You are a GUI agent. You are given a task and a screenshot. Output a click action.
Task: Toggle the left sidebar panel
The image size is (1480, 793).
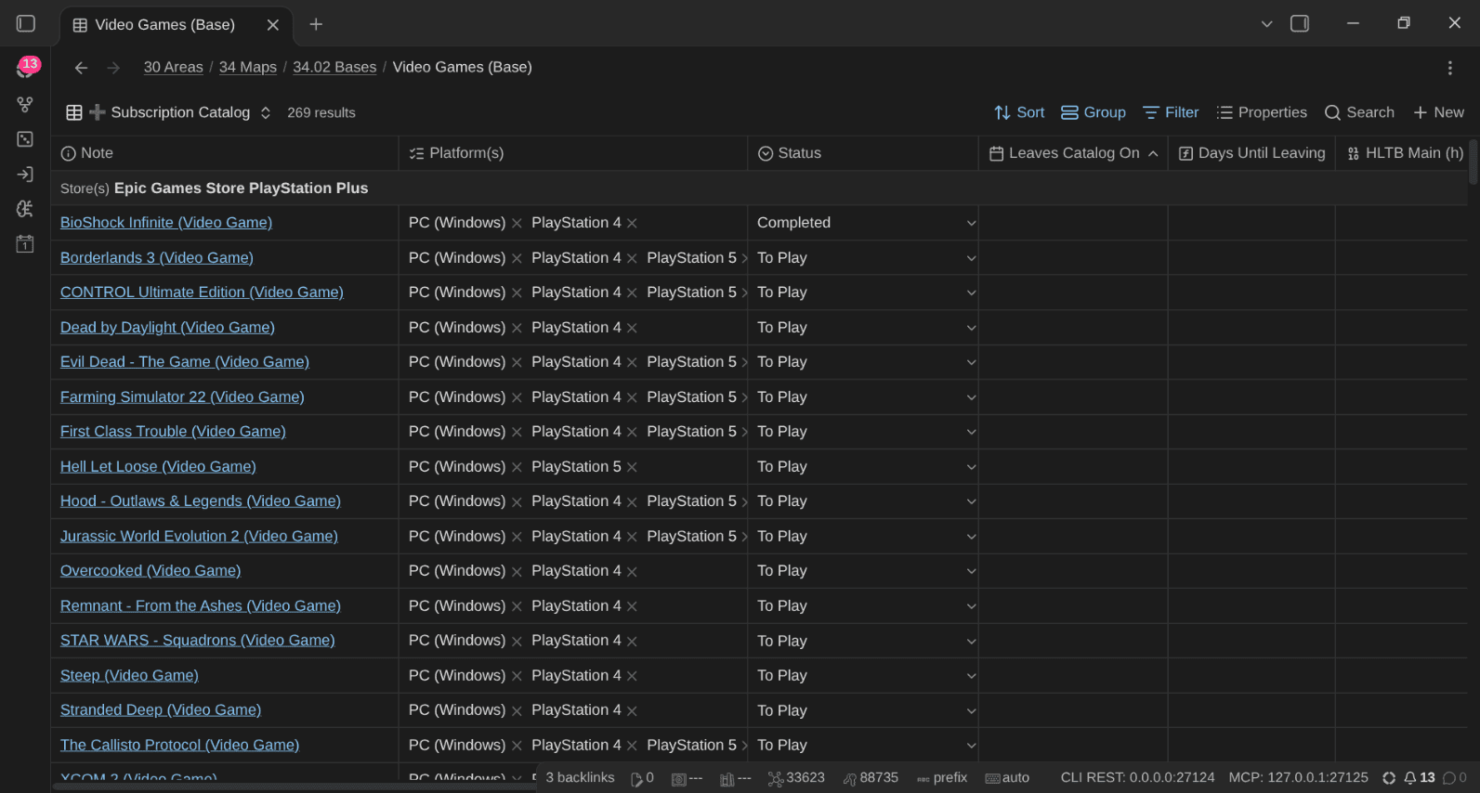click(x=26, y=24)
